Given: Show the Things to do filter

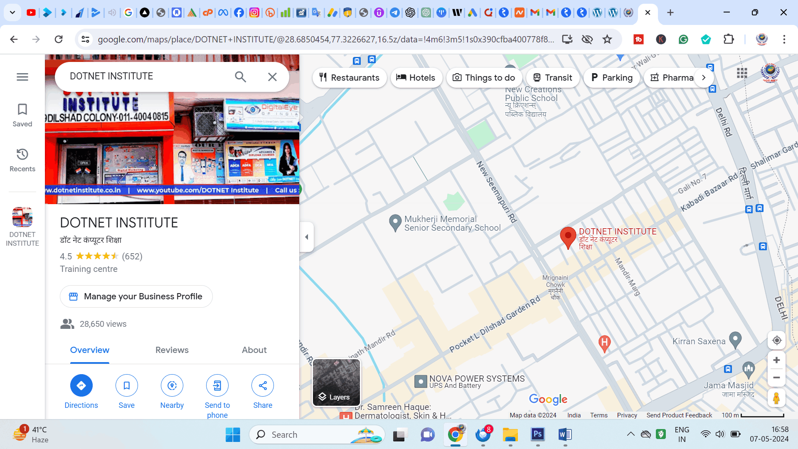Looking at the screenshot, I should point(484,78).
